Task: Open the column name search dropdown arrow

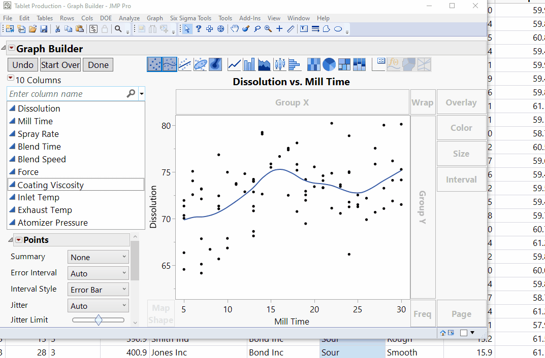Action: [x=141, y=94]
